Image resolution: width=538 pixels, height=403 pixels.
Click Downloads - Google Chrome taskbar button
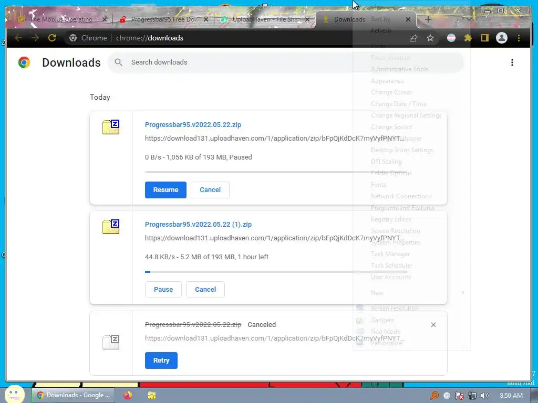point(73,395)
